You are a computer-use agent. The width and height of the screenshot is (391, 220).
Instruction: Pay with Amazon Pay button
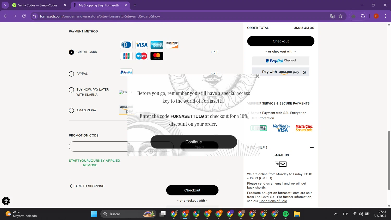(x=281, y=72)
